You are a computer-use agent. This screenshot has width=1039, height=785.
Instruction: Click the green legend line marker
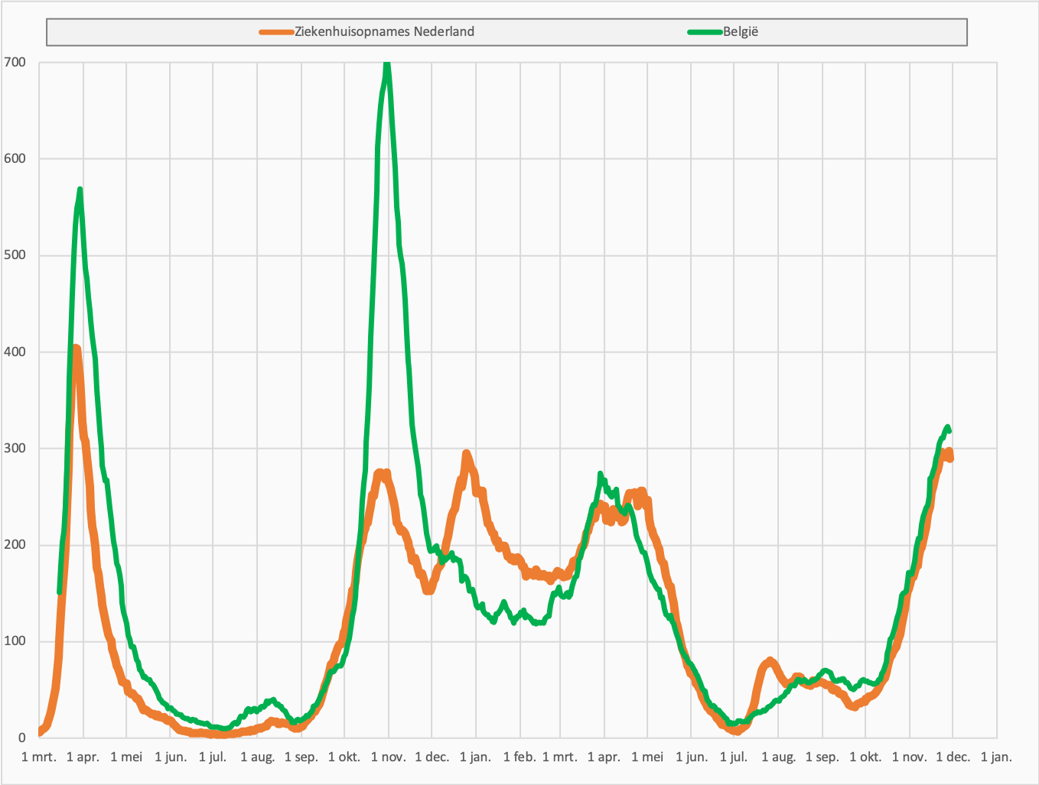(705, 32)
